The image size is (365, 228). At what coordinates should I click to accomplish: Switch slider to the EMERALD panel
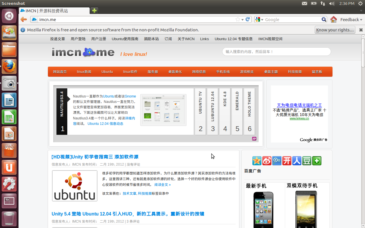(x=237, y=112)
